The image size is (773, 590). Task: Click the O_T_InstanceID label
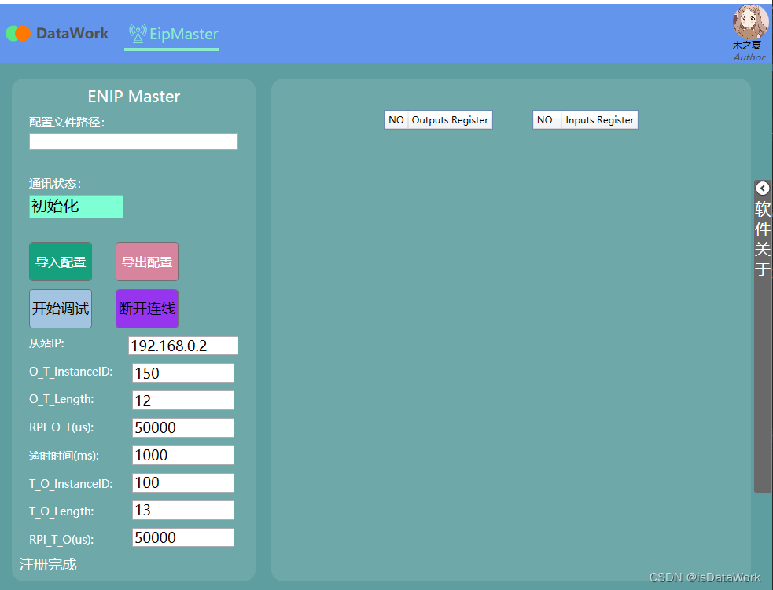(71, 372)
